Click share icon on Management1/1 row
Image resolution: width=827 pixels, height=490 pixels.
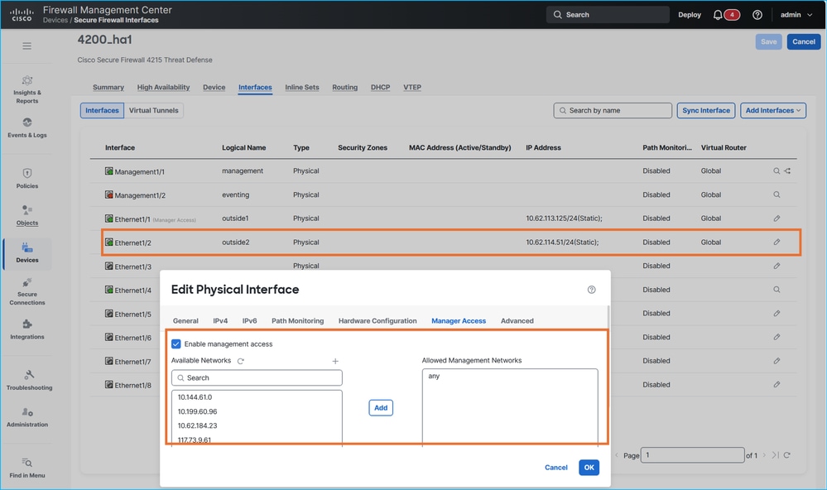click(787, 171)
